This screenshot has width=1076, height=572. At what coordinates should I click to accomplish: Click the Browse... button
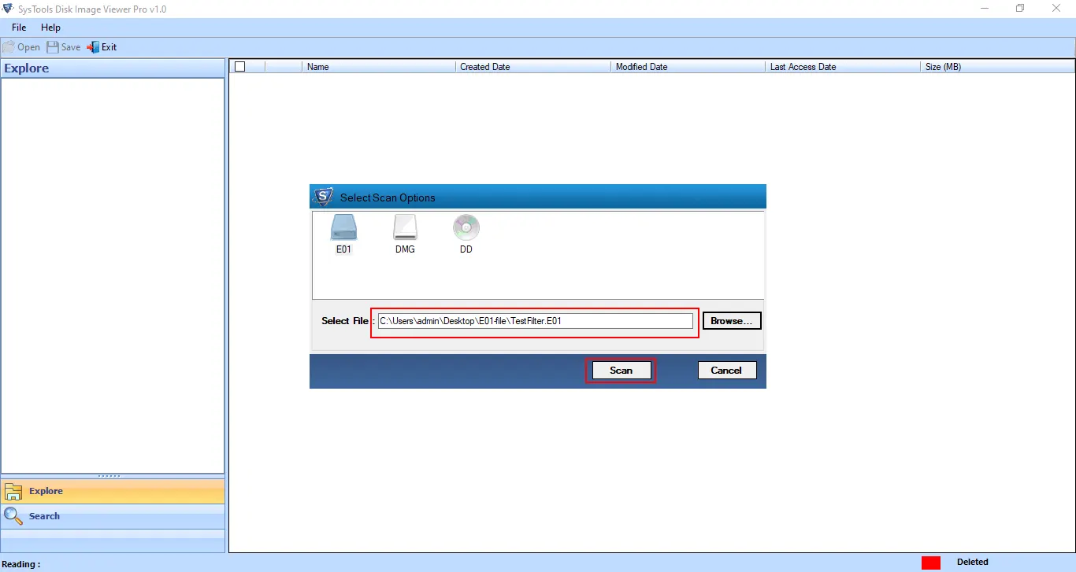click(x=732, y=321)
